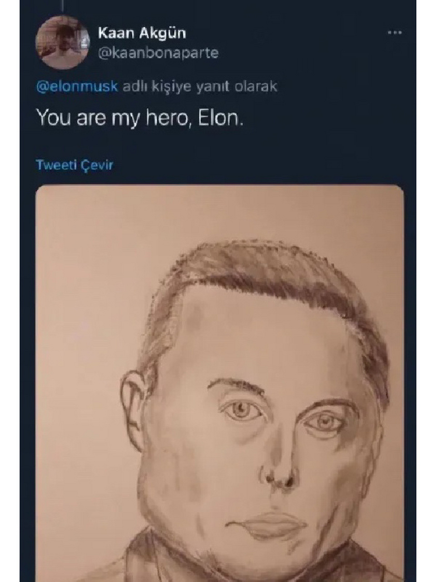Viewport: 436px width, 582px height.
Task: Open the three-dot more options menu
Action: click(395, 33)
